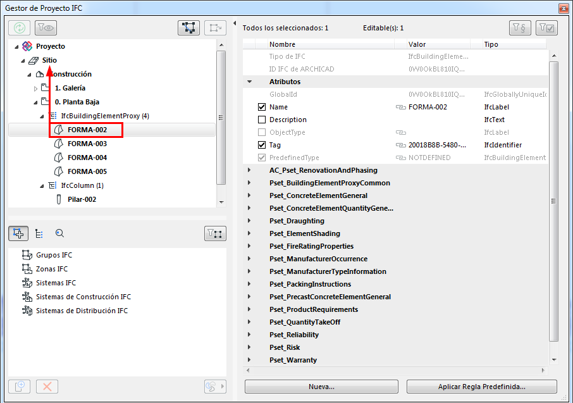The height and width of the screenshot is (403, 573).
Task: Click the red X delete button
Action: coord(47,386)
